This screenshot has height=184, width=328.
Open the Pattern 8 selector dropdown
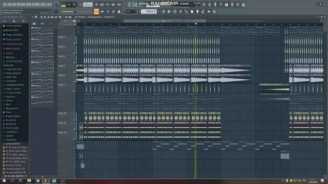coord(149,12)
